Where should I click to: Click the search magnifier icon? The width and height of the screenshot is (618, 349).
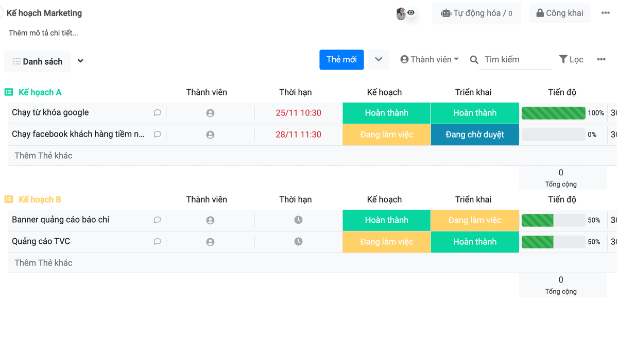(474, 60)
